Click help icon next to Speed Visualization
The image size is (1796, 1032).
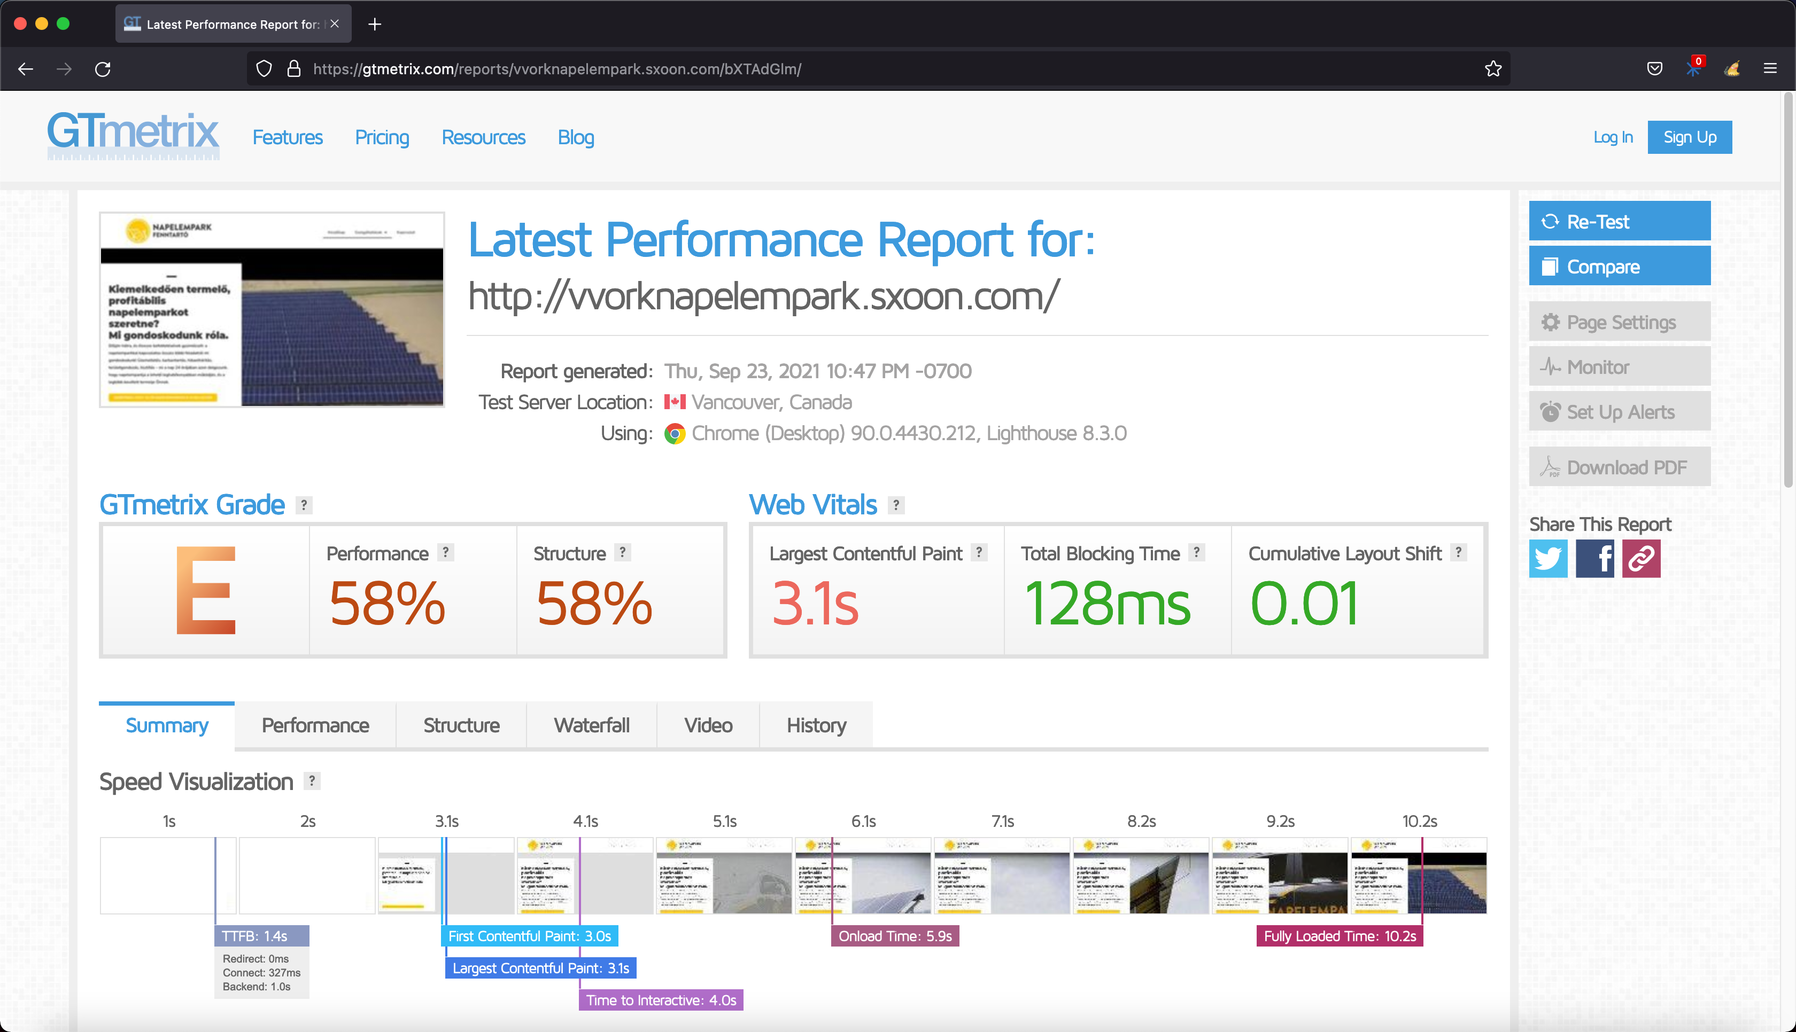(312, 780)
